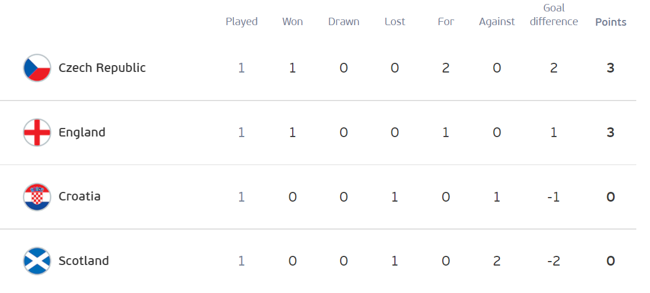Click the Played column header
Viewport: 650px width, 293px height.
coord(241,22)
